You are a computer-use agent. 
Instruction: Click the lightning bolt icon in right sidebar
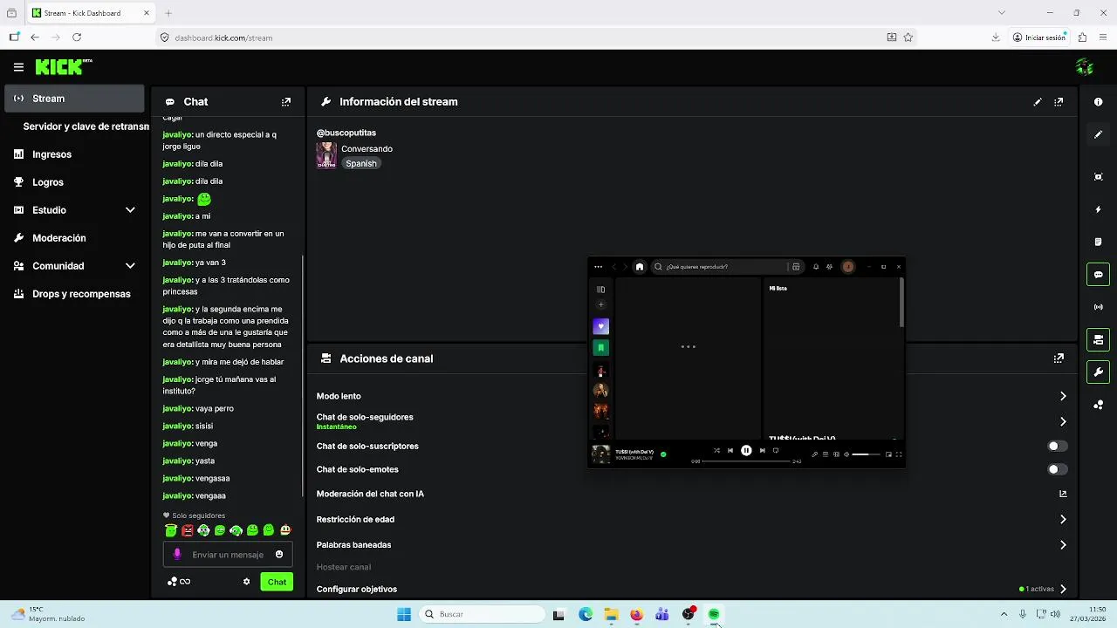(1098, 209)
